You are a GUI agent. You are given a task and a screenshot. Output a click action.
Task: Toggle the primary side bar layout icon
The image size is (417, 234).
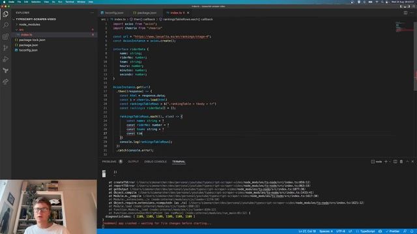[x=401, y=6]
